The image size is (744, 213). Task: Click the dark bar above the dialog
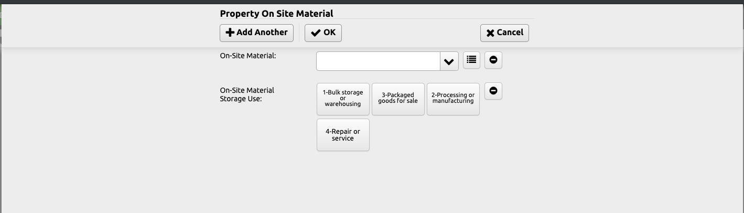tap(372, 2)
